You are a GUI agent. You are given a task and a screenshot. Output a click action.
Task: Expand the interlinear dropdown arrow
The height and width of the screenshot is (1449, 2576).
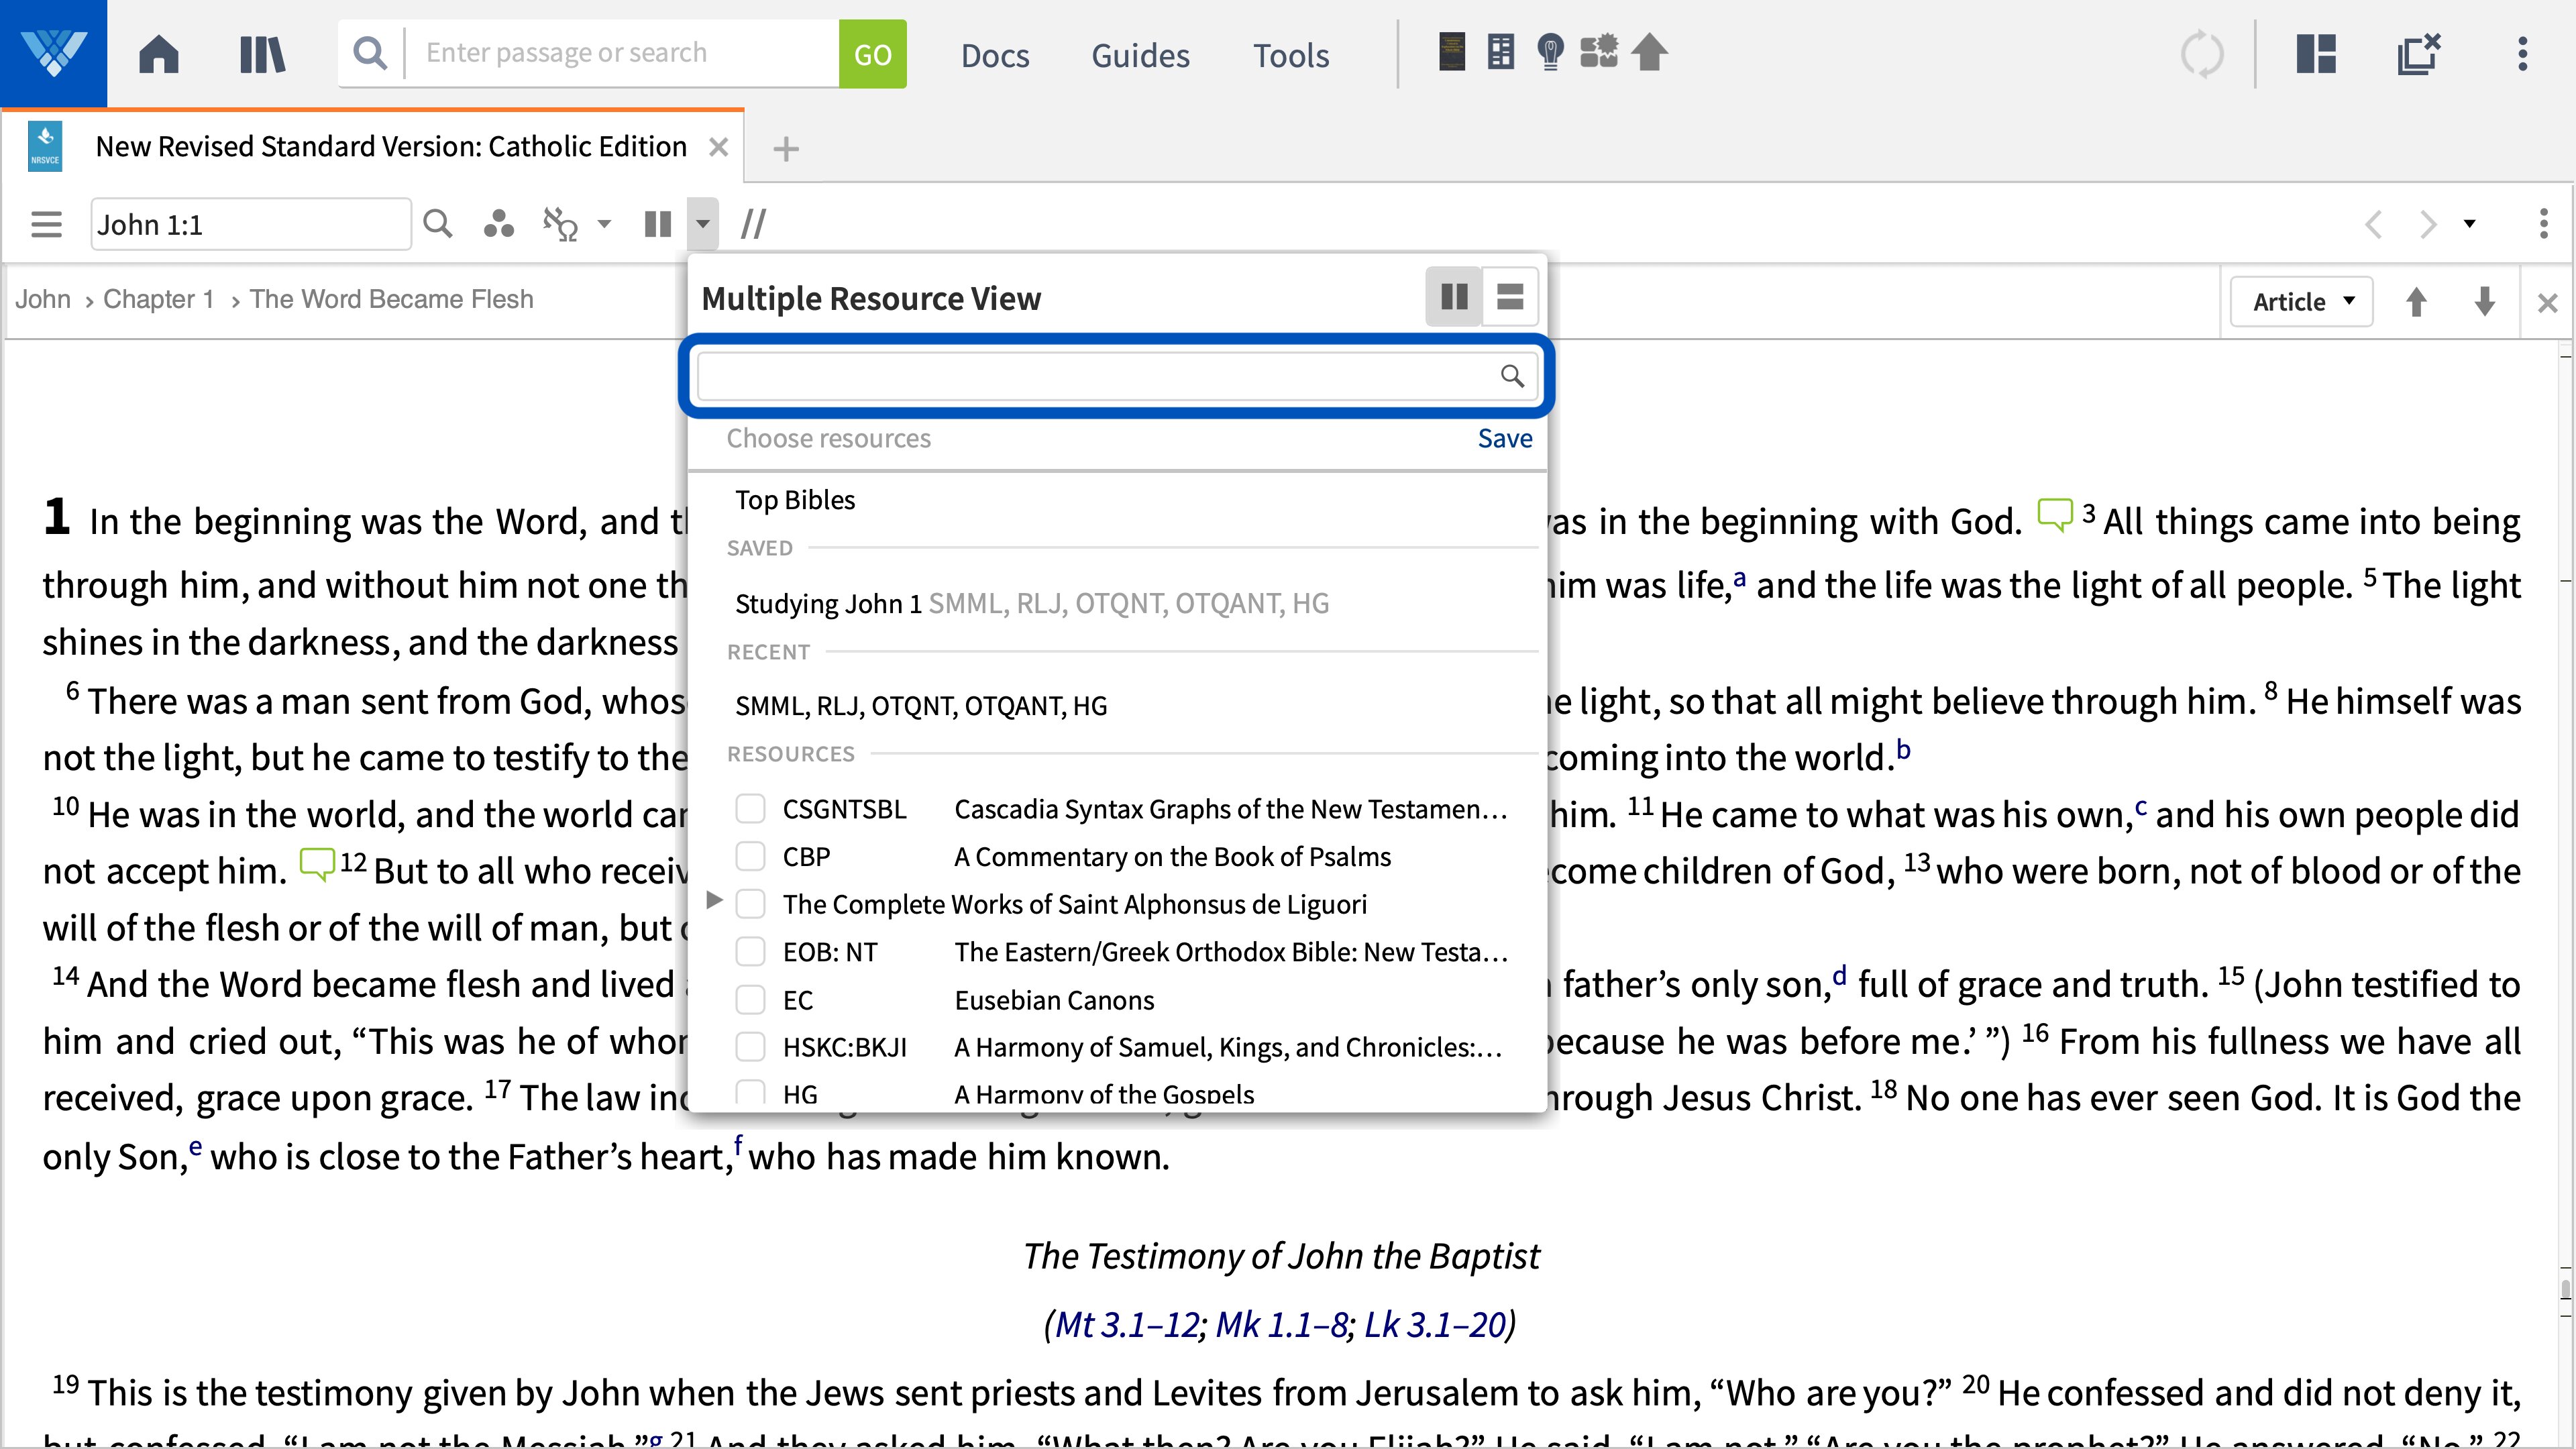(x=604, y=224)
